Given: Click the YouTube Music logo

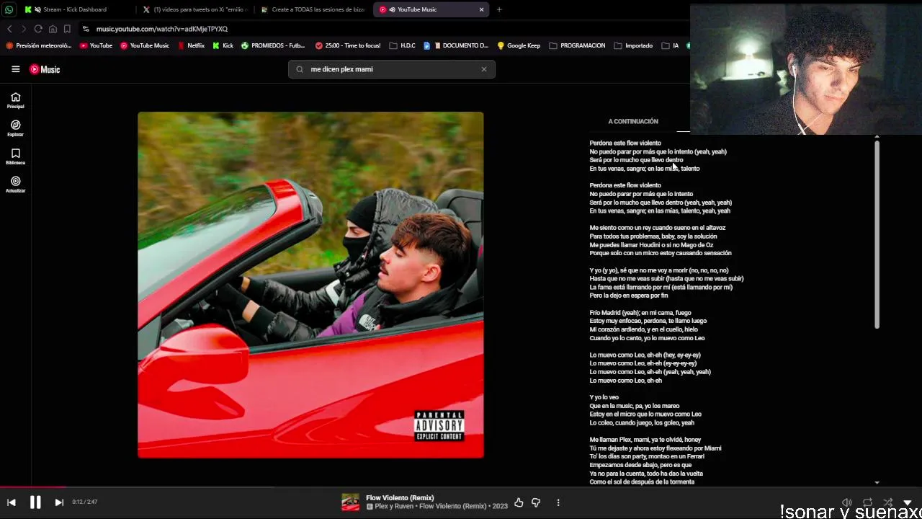Looking at the screenshot, I should (45, 69).
